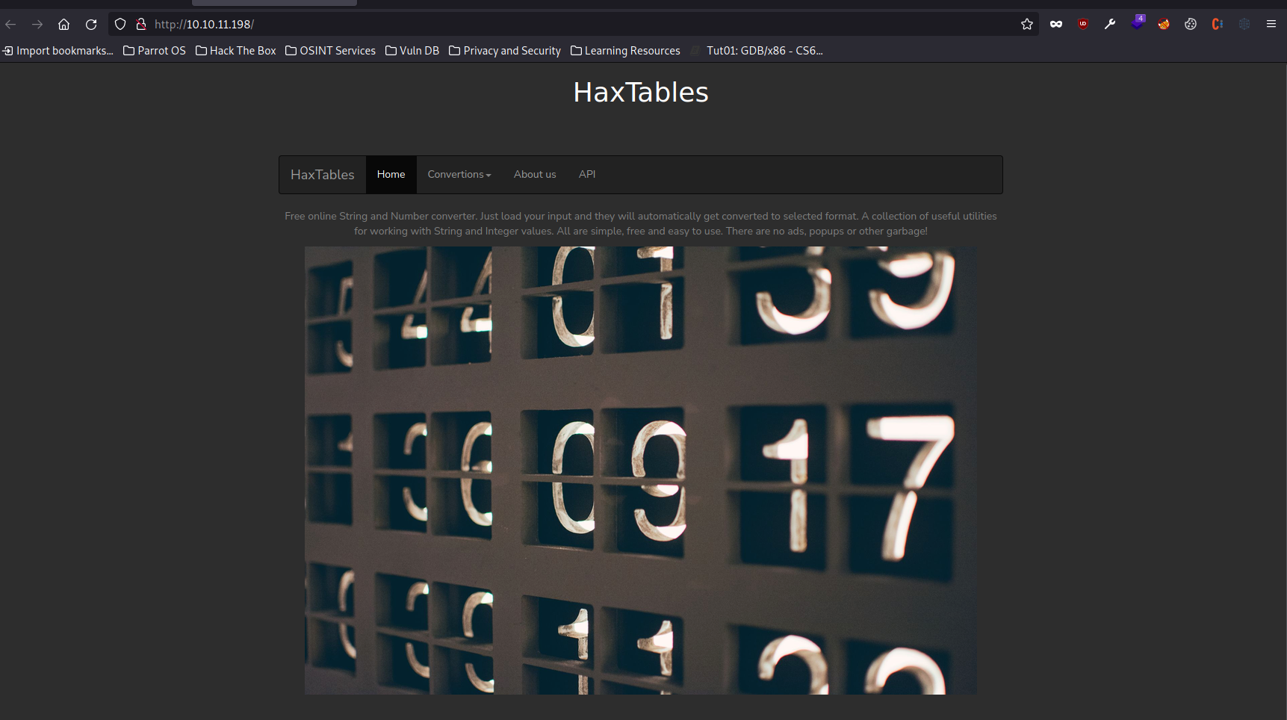Open the Hack The Box bookmarks folder
The width and height of the screenshot is (1287, 720).
[x=236, y=51]
